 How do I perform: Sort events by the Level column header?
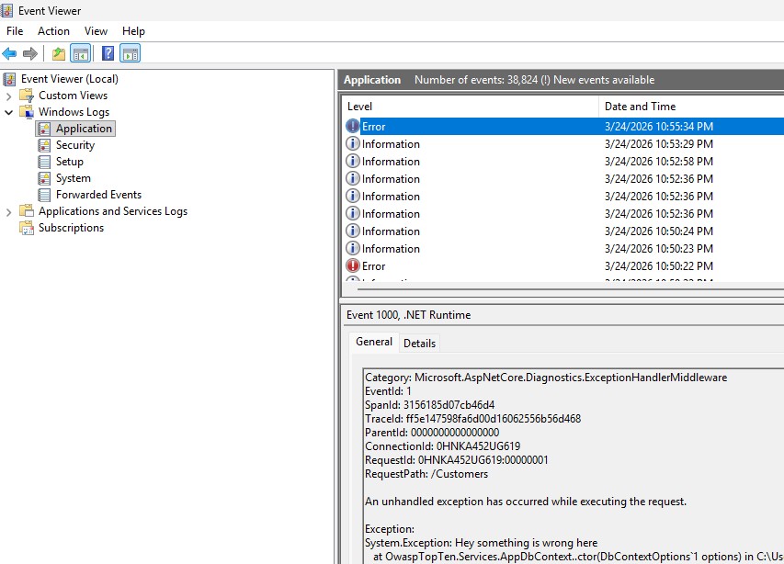click(471, 107)
